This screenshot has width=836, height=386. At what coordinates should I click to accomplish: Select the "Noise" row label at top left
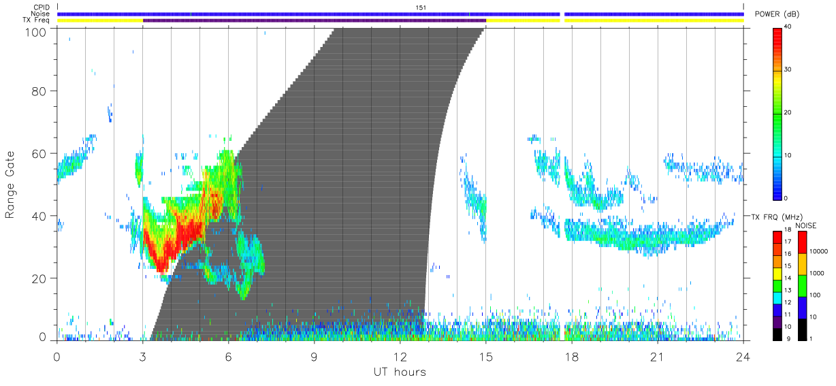point(41,14)
